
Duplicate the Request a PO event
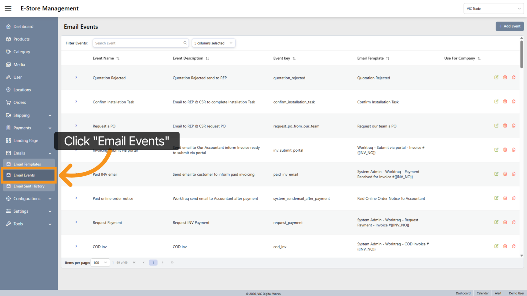(514, 126)
